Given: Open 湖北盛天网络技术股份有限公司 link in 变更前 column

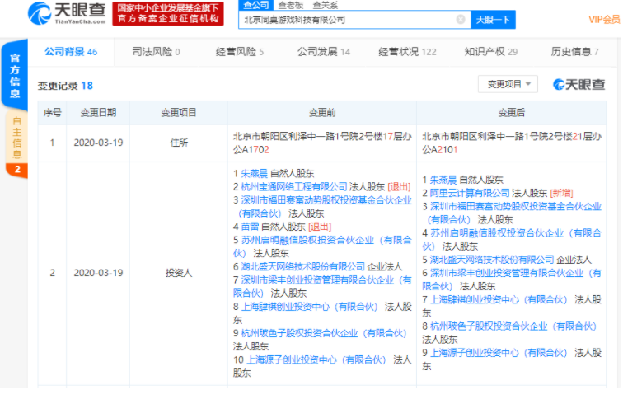Looking at the screenshot, I should click(302, 266).
